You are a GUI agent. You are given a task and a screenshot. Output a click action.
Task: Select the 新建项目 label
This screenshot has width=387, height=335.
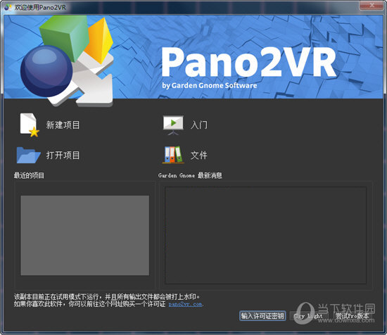click(x=63, y=125)
